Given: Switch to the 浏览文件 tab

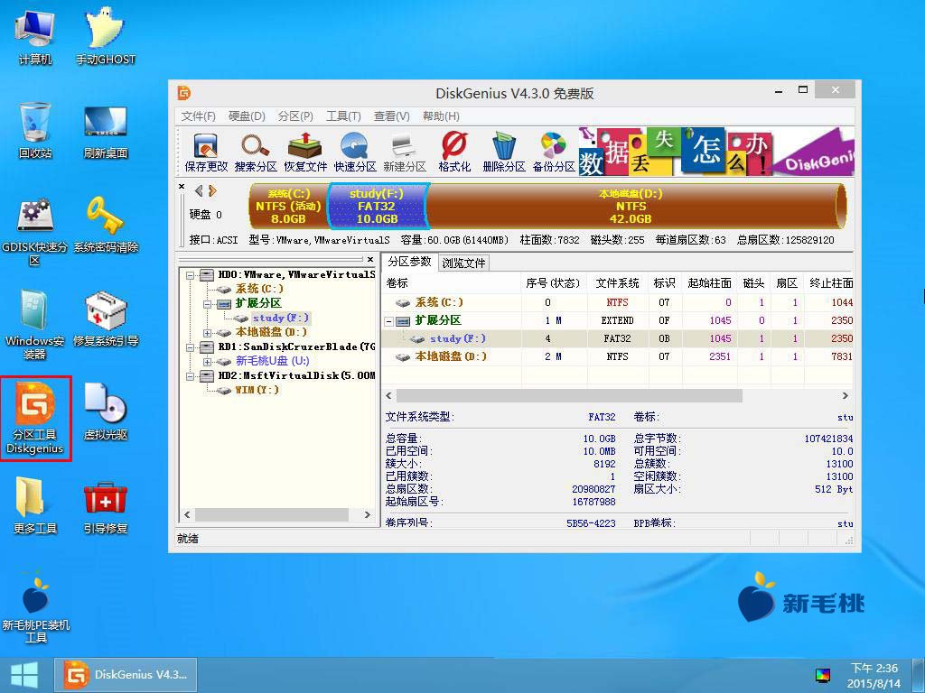Looking at the screenshot, I should 463,263.
